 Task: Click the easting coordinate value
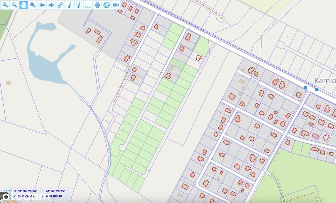tap(55, 191)
